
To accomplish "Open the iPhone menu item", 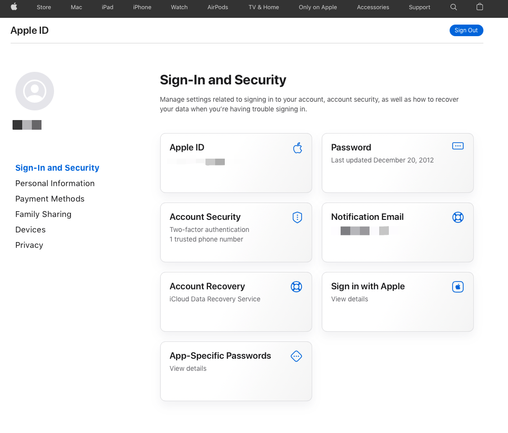I will click(x=142, y=7).
